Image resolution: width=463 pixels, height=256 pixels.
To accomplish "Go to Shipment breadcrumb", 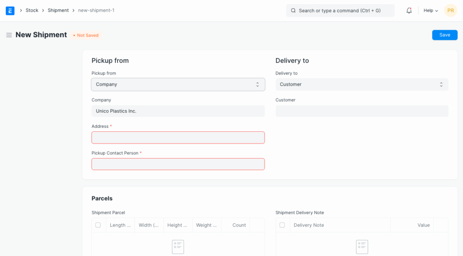I will 58,10.
